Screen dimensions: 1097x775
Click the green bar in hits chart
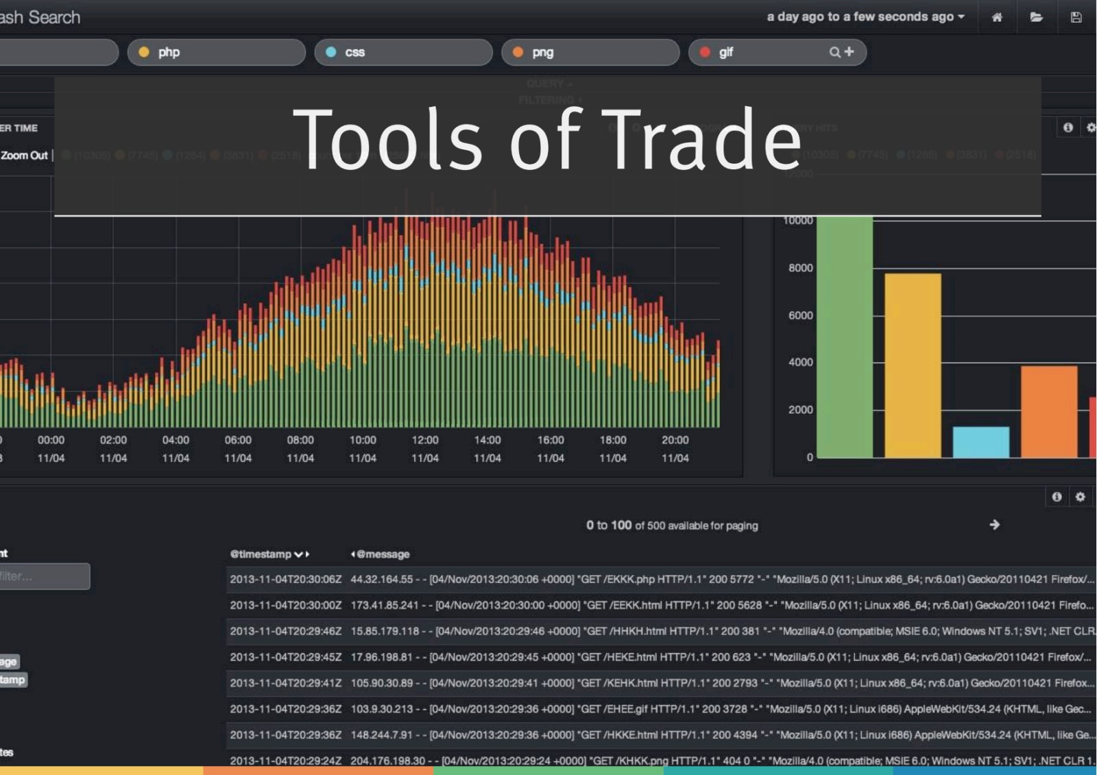[845, 336]
